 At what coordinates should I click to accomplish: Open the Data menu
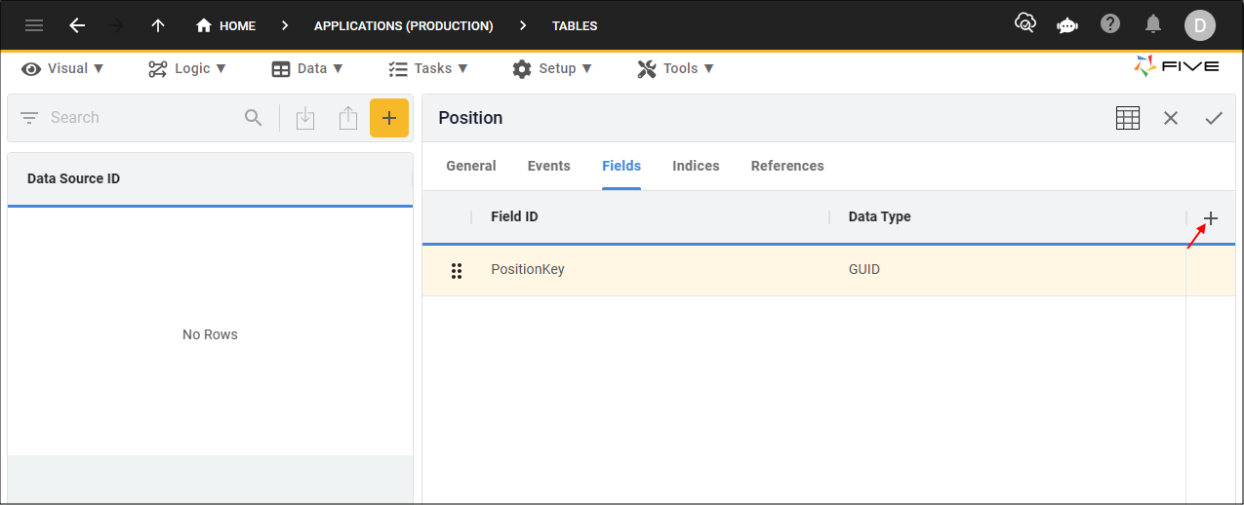pos(307,68)
